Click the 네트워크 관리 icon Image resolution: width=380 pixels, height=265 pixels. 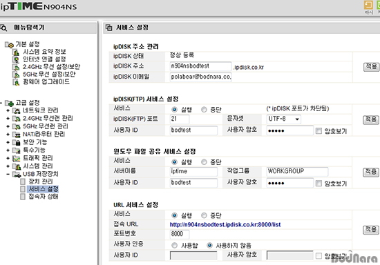17,110
